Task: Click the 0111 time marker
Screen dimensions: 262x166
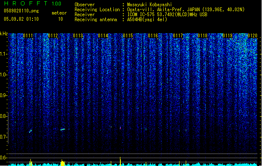Action: tap(28, 36)
